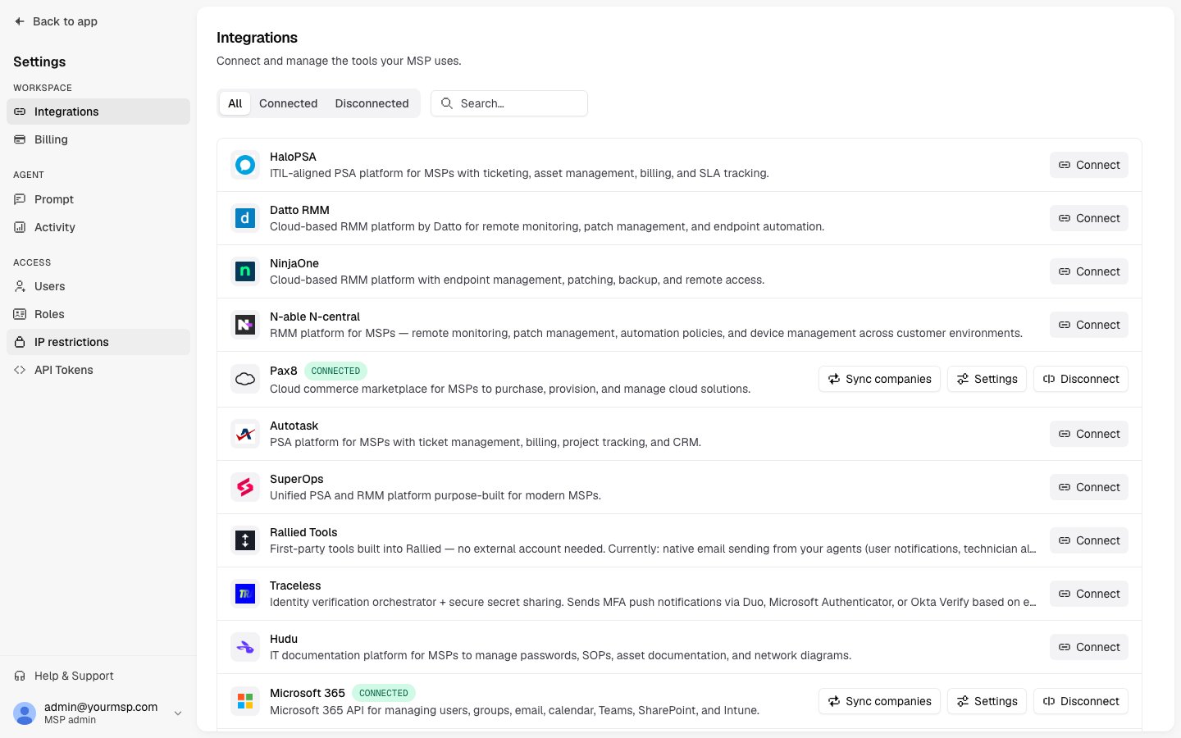The width and height of the screenshot is (1181, 738).
Task: Connect the Rallied Tools integration
Action: [x=1089, y=540]
